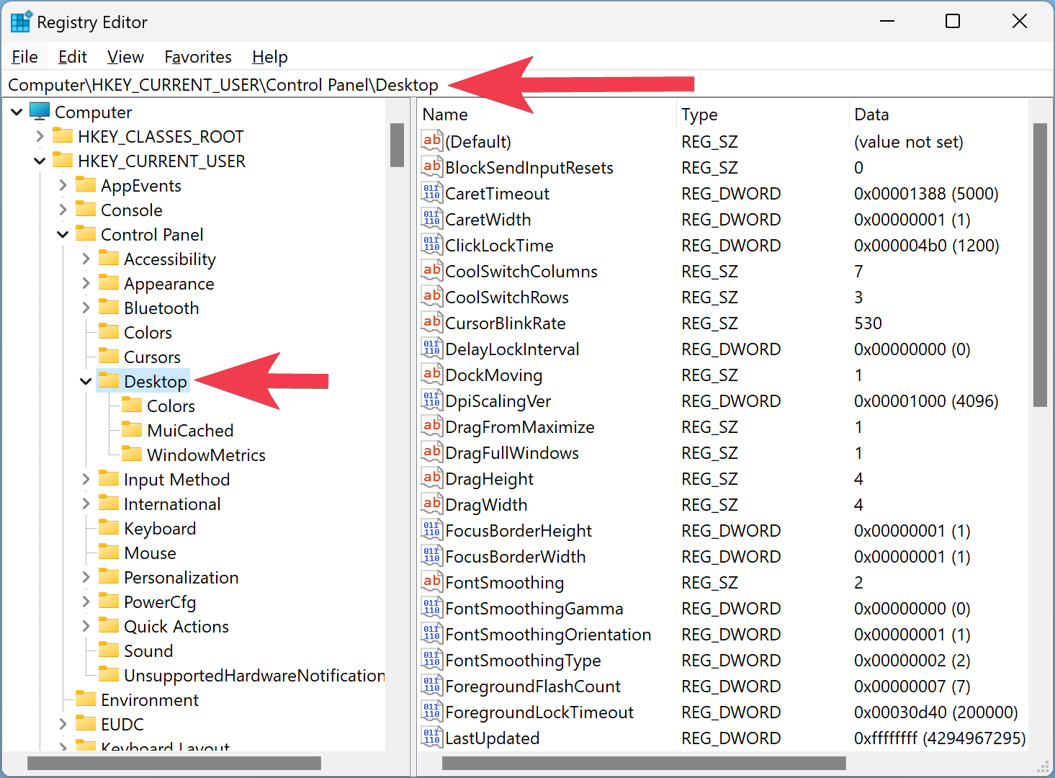The height and width of the screenshot is (778, 1055).
Task: Click the DWORD icon beside CaretWidth
Action: point(432,218)
